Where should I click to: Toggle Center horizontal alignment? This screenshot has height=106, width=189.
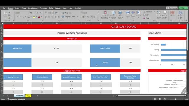(x=49, y=17)
